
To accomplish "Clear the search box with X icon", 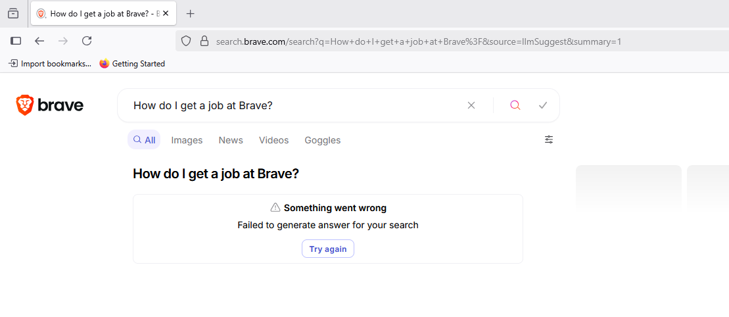I will click(x=471, y=105).
